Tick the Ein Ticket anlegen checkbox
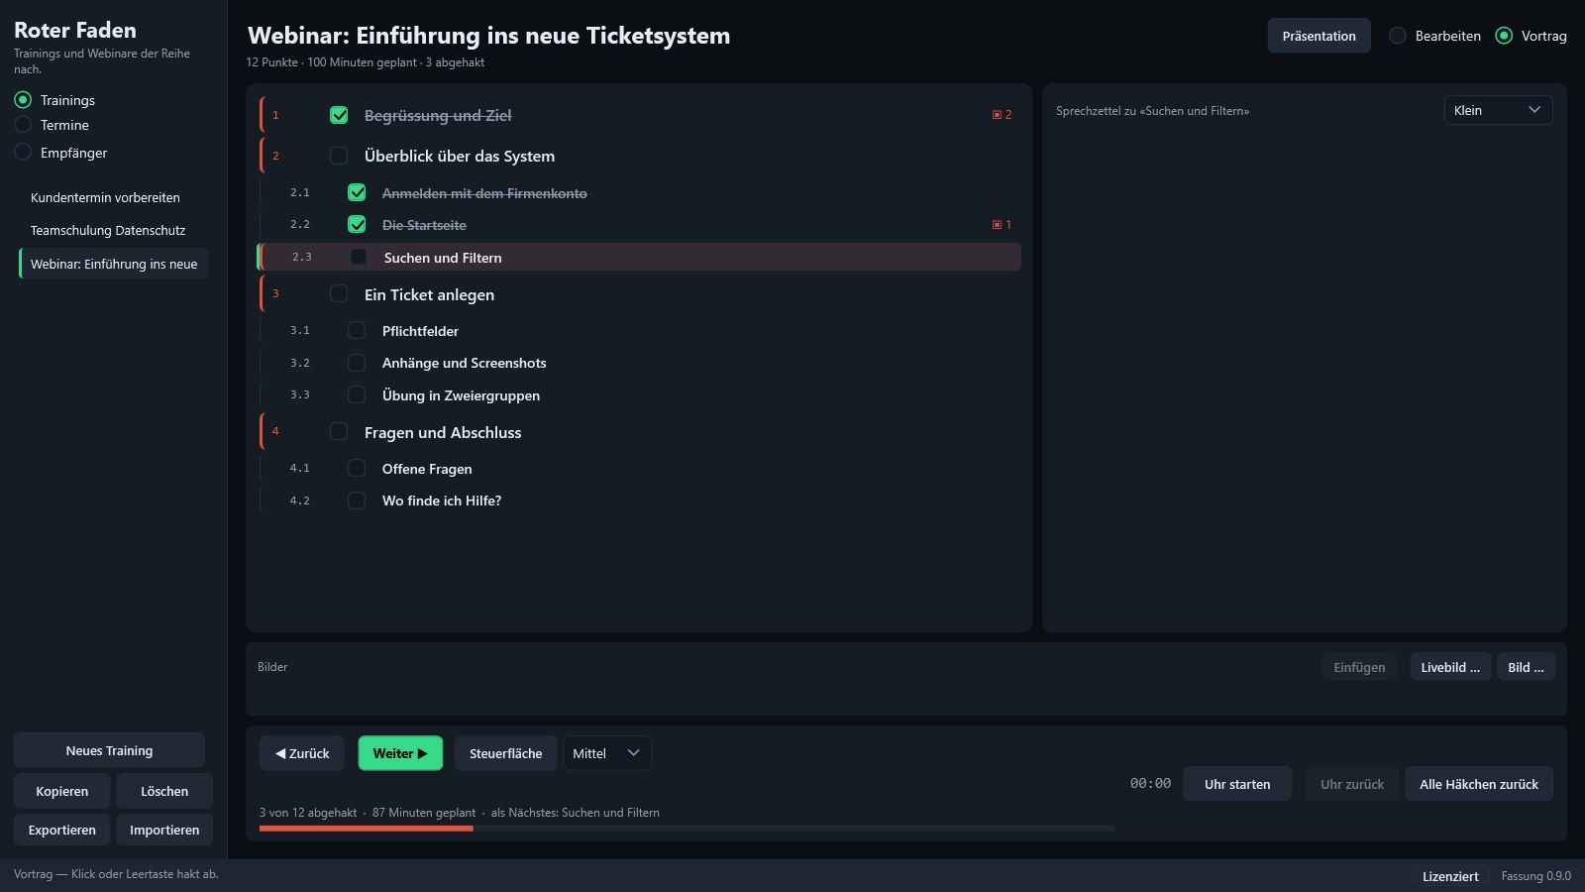The height and width of the screenshot is (892, 1585). coord(339,293)
